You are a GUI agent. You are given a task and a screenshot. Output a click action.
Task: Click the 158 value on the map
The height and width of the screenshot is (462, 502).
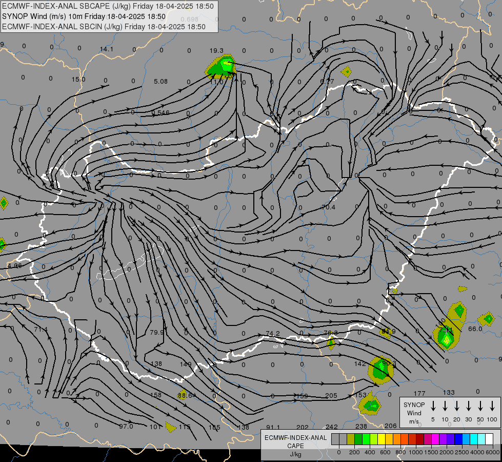click(x=156, y=395)
